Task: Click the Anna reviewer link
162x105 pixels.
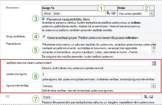Action: 47,13
